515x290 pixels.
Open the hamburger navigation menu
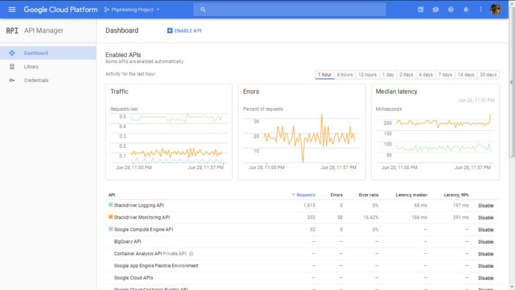[12, 9]
